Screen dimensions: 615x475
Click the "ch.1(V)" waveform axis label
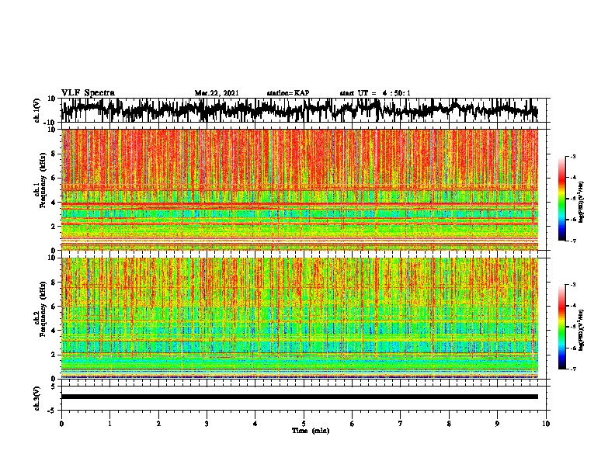coord(37,110)
